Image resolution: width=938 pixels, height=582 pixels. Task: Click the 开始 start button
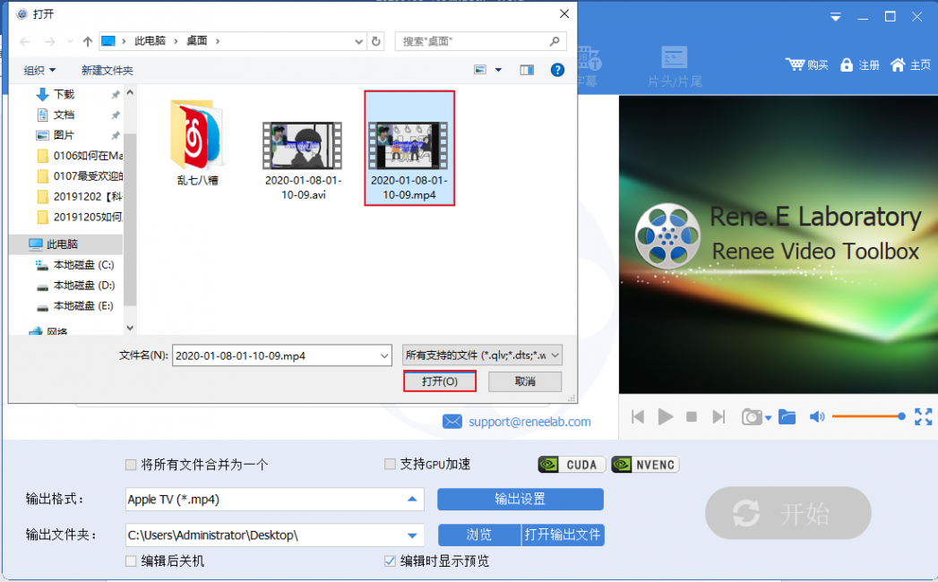(x=787, y=513)
